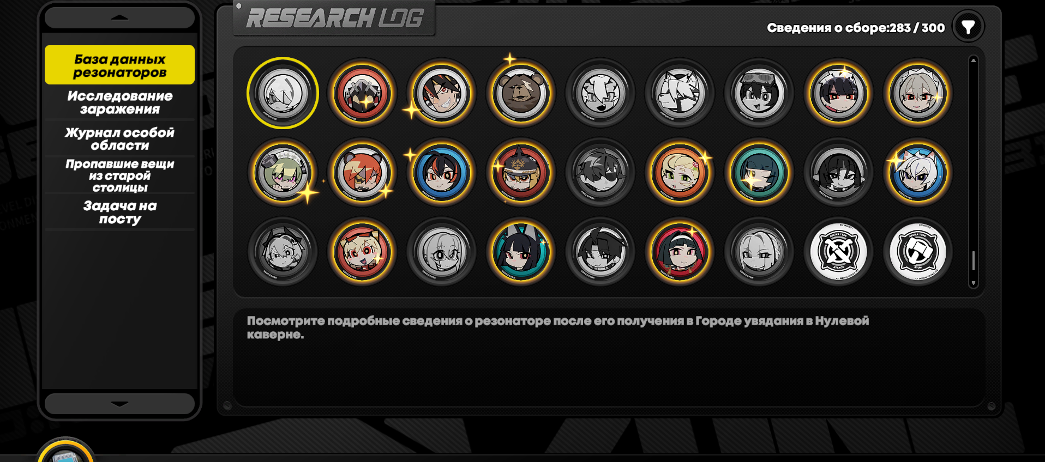The image size is (1045, 462).
Task: Open the collection filter funnel icon
Action: 968,27
